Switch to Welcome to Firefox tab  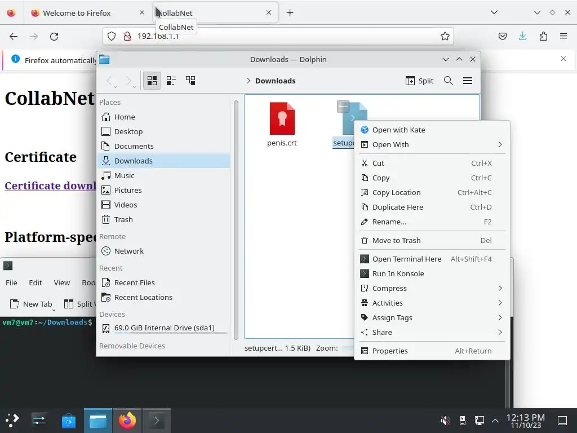[x=87, y=13]
